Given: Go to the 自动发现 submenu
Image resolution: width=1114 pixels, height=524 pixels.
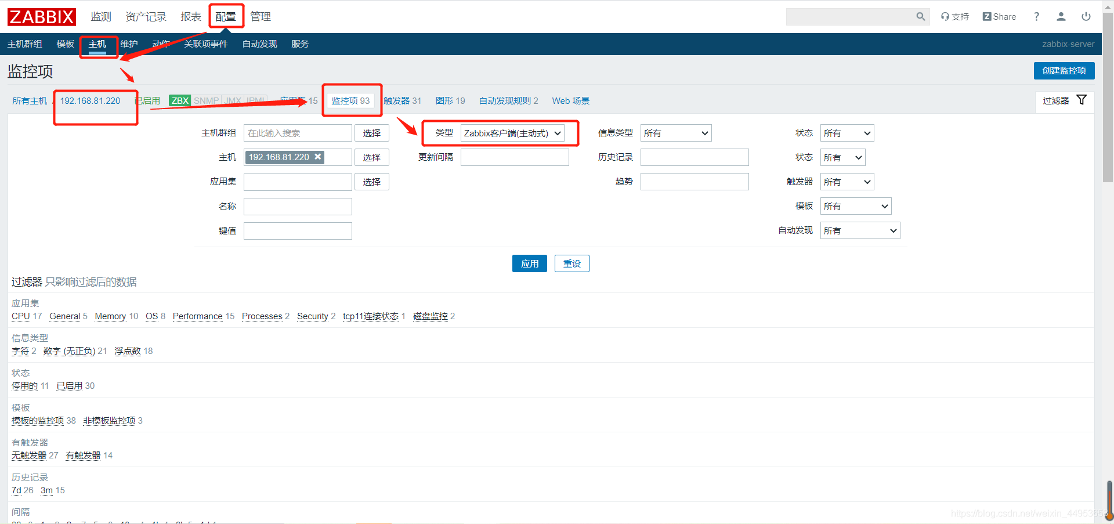Looking at the screenshot, I should tap(260, 44).
